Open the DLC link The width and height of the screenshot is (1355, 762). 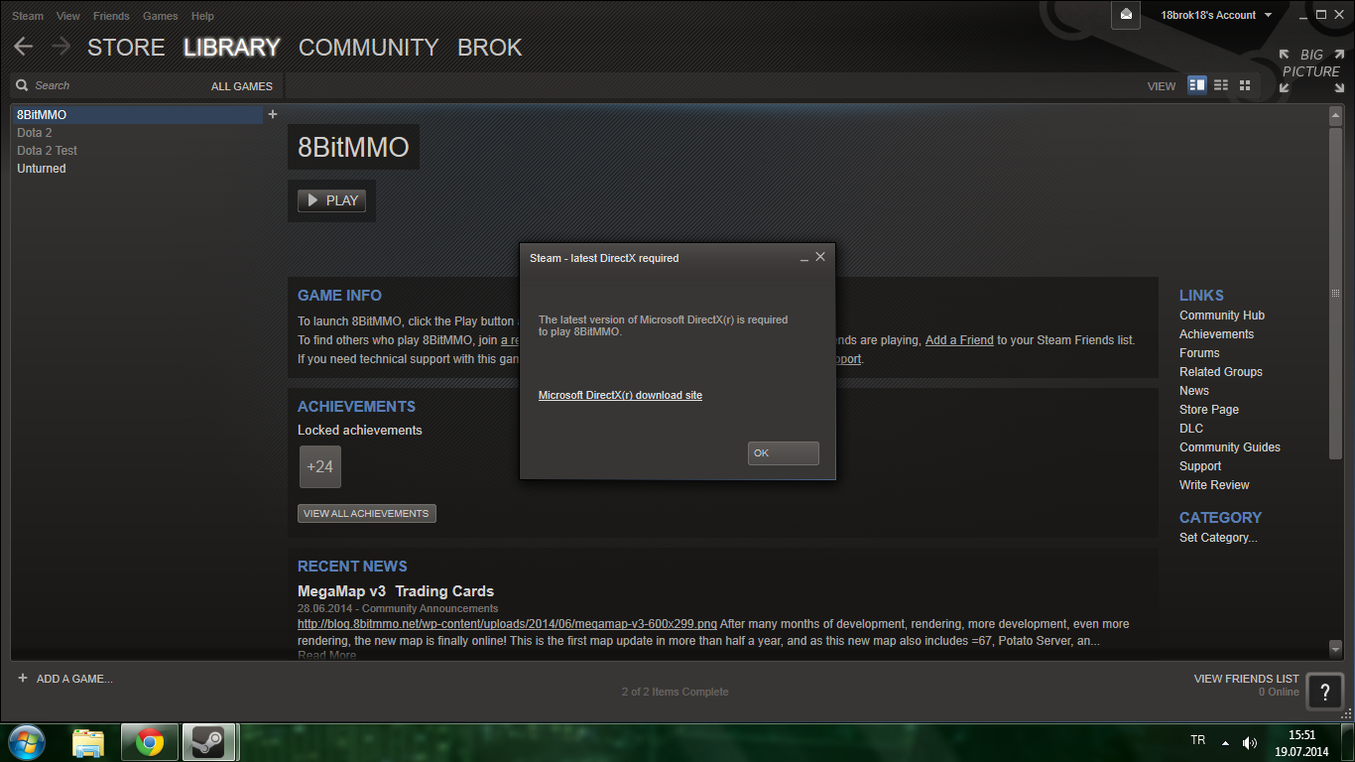(x=1191, y=429)
